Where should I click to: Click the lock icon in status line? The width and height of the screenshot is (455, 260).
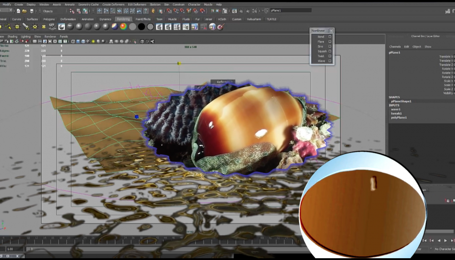click(x=153, y=11)
